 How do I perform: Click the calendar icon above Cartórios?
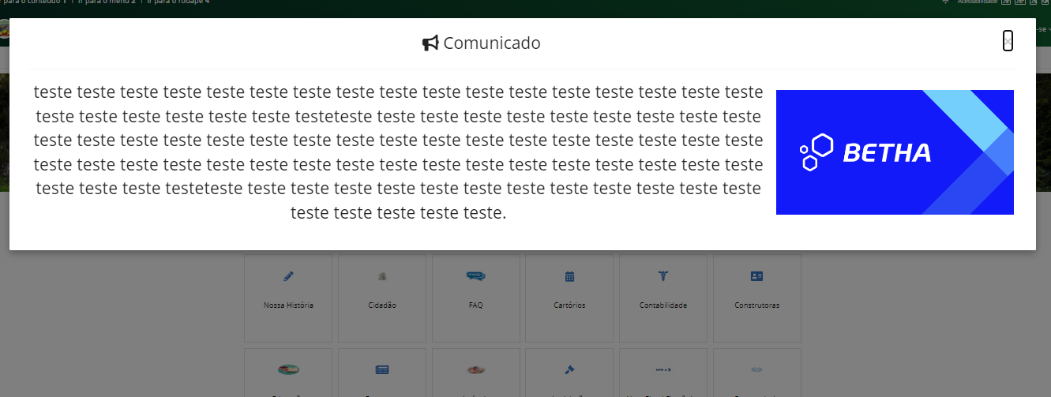pyautogui.click(x=569, y=276)
